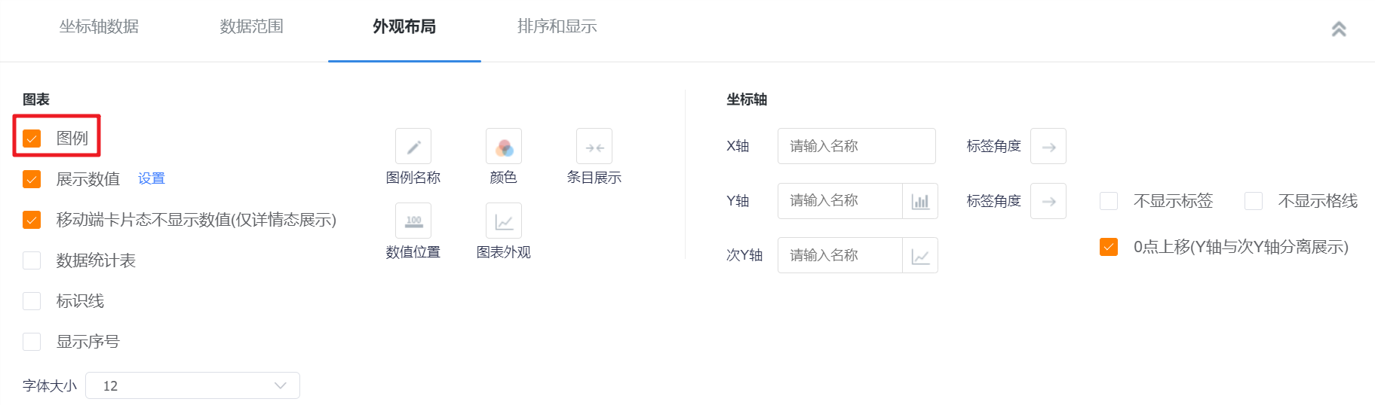This screenshot has width=1375, height=405.
Task: Open the 字体大小 dropdown showing 12
Action: click(192, 385)
